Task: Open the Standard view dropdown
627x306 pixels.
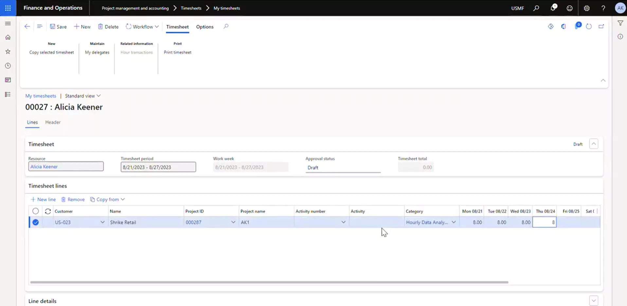Action: (x=83, y=96)
